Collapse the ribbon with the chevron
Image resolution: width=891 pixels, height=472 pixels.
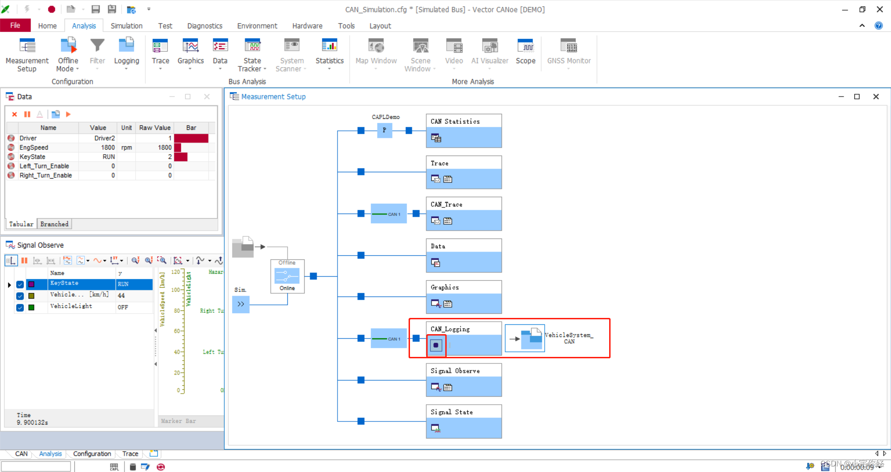pos(862,26)
